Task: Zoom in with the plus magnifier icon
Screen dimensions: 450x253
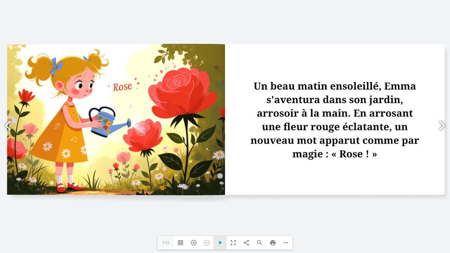Action: (194, 243)
